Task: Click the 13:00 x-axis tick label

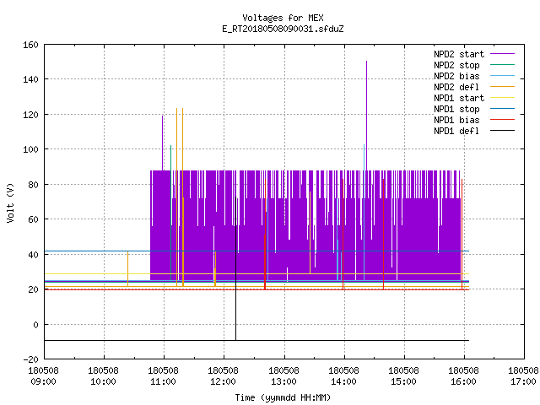Action: (283, 381)
